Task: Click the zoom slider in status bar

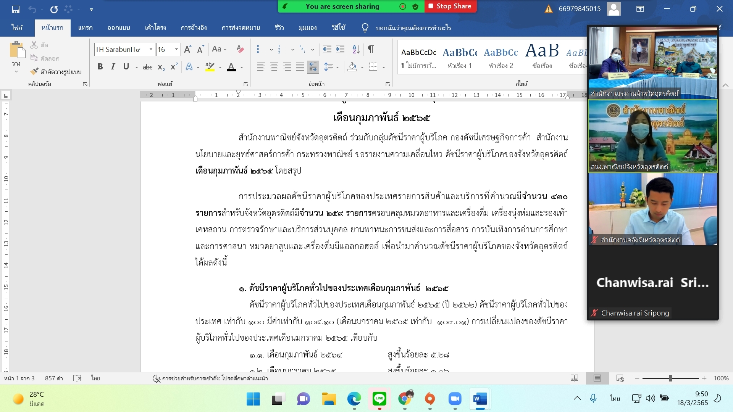Action: (x=670, y=378)
